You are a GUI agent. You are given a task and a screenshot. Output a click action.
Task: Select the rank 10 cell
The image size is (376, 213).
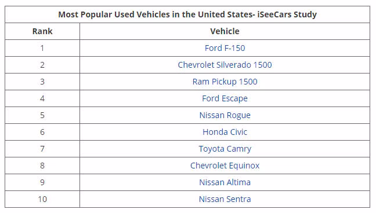click(42, 199)
